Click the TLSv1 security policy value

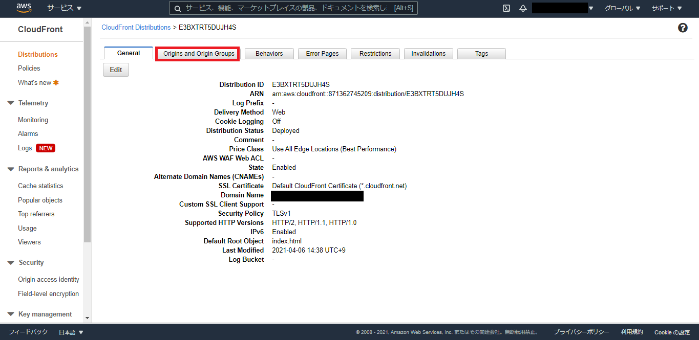281,213
